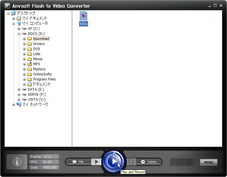Select the DVD folder label

[37, 49]
